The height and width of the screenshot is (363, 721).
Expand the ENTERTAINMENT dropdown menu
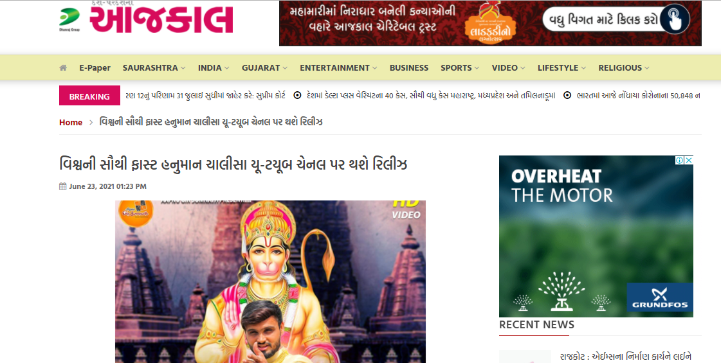(338, 67)
